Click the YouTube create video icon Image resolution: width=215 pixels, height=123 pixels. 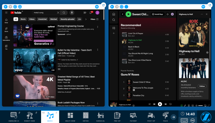(85, 12)
